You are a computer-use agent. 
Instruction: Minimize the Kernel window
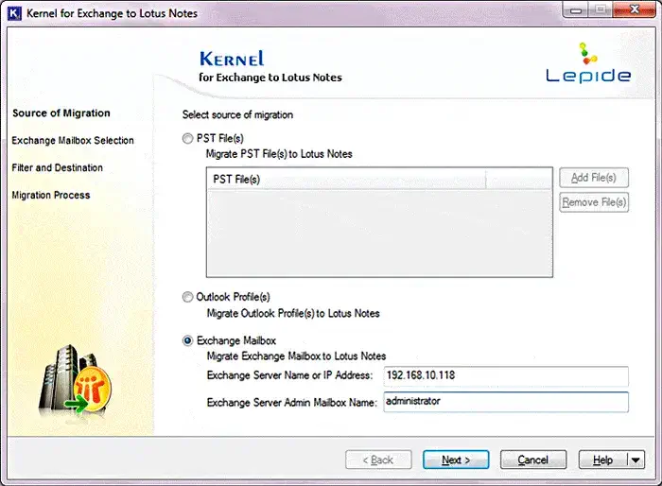[575, 10]
